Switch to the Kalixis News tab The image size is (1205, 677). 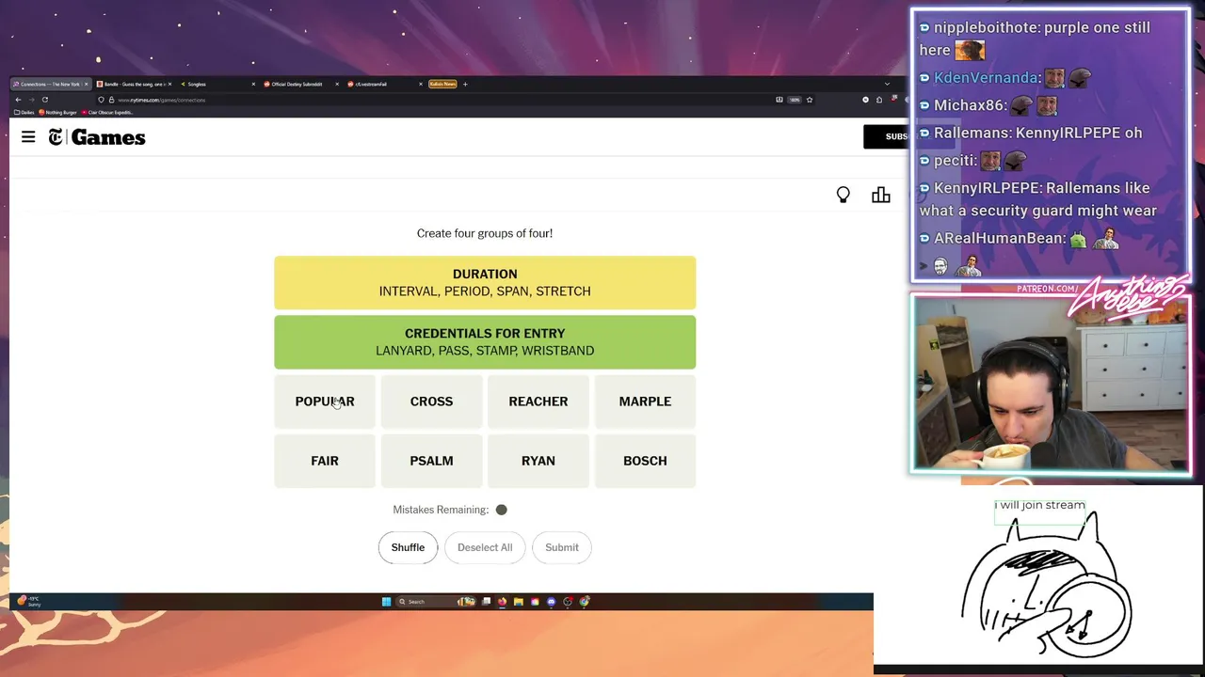442,84
